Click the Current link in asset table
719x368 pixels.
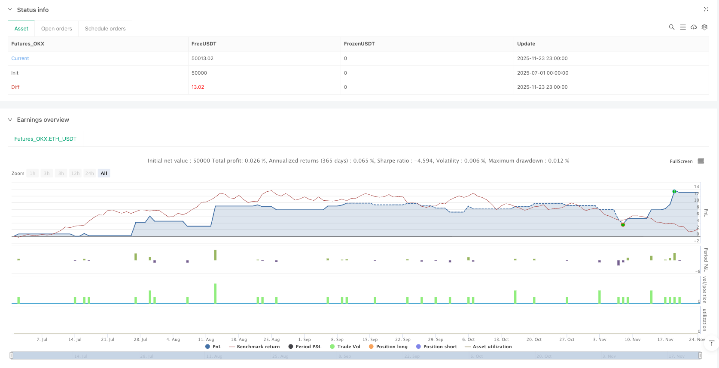(20, 58)
